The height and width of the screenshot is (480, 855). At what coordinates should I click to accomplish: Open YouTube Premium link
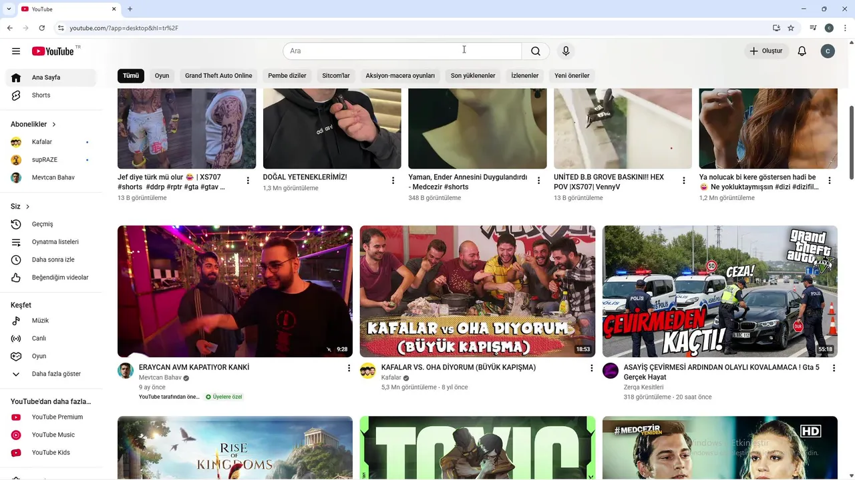coord(51,417)
